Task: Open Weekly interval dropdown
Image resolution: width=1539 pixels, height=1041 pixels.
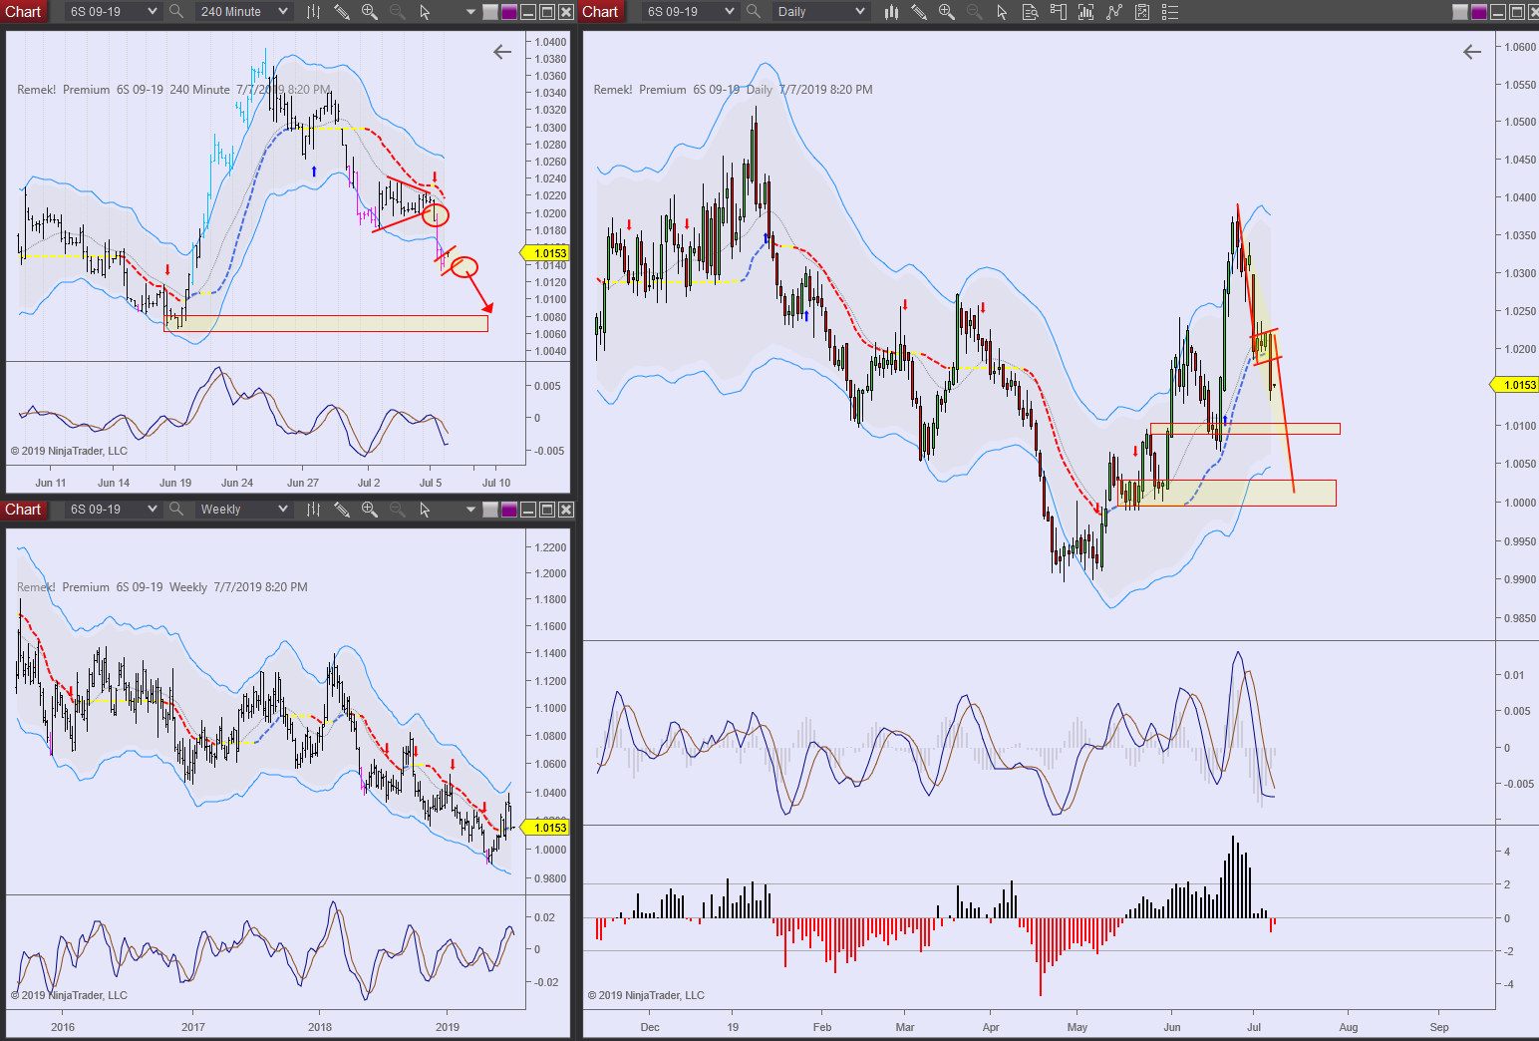Action: pyautogui.click(x=243, y=510)
